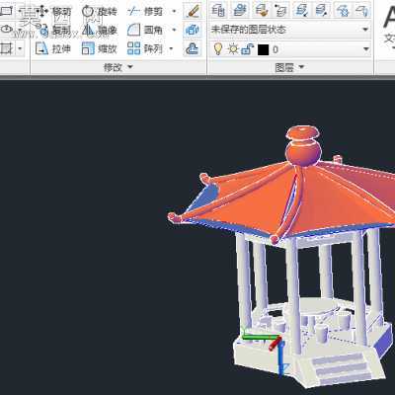Select the ellipse draw tool
The height and width of the screenshot is (395, 395).
[6, 30]
